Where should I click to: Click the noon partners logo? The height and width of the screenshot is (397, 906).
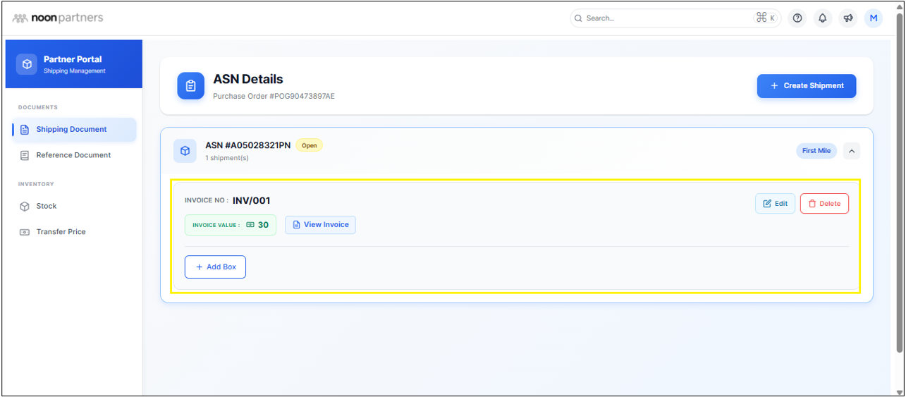pyautogui.click(x=58, y=18)
